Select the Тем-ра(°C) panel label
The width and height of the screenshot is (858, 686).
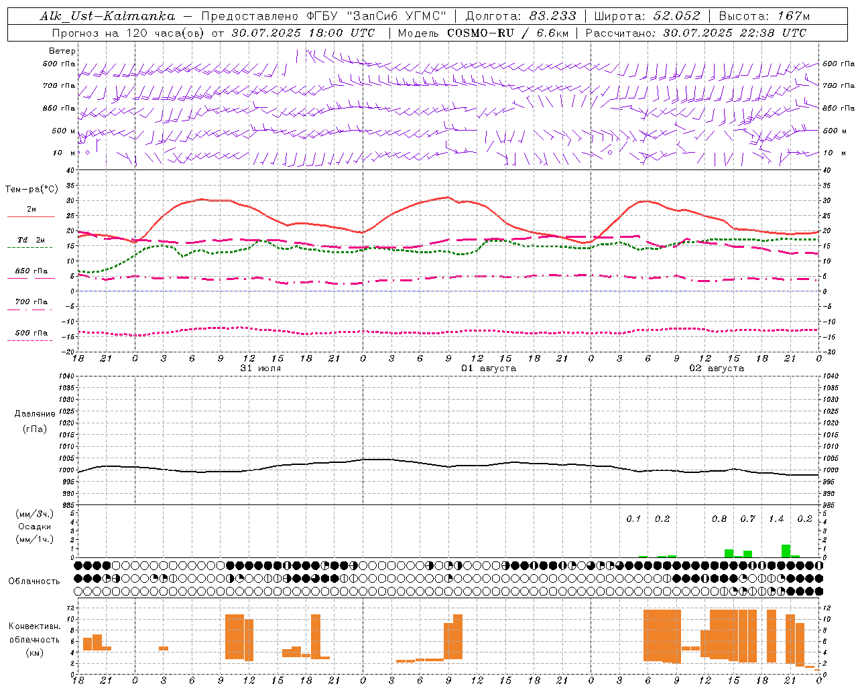click(32, 190)
